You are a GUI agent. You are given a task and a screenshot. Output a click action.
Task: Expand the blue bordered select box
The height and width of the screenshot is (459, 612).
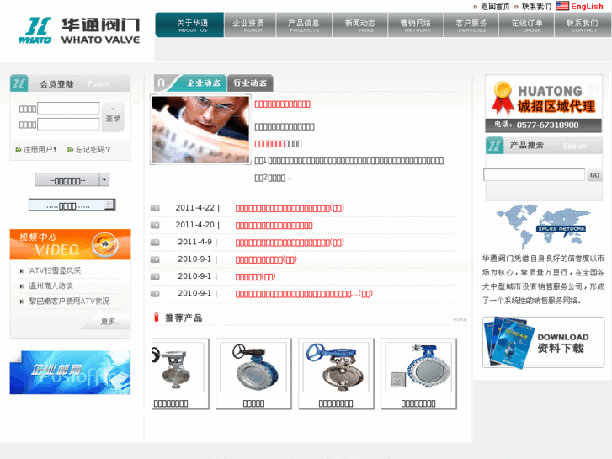[x=72, y=205]
